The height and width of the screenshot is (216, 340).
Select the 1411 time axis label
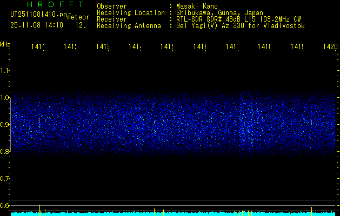38,47
